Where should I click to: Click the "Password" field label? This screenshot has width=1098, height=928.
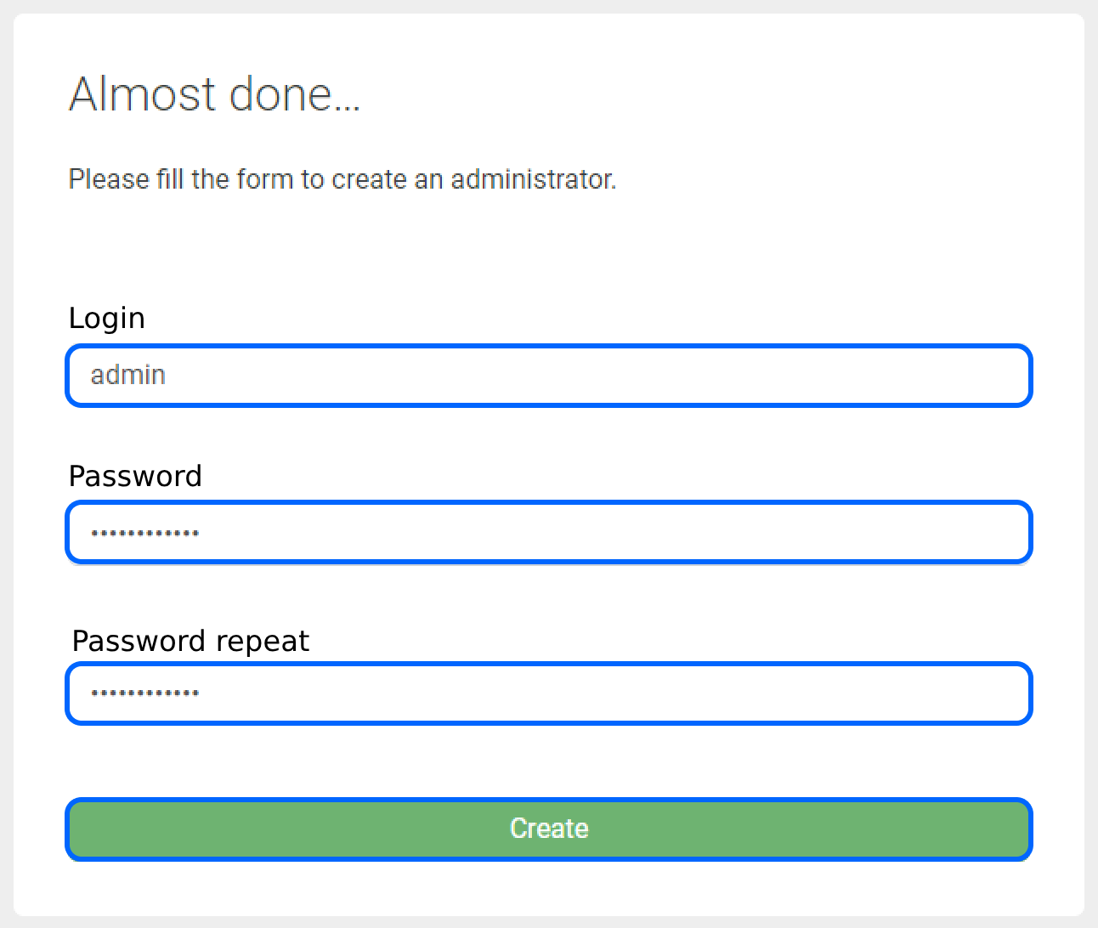click(x=135, y=476)
